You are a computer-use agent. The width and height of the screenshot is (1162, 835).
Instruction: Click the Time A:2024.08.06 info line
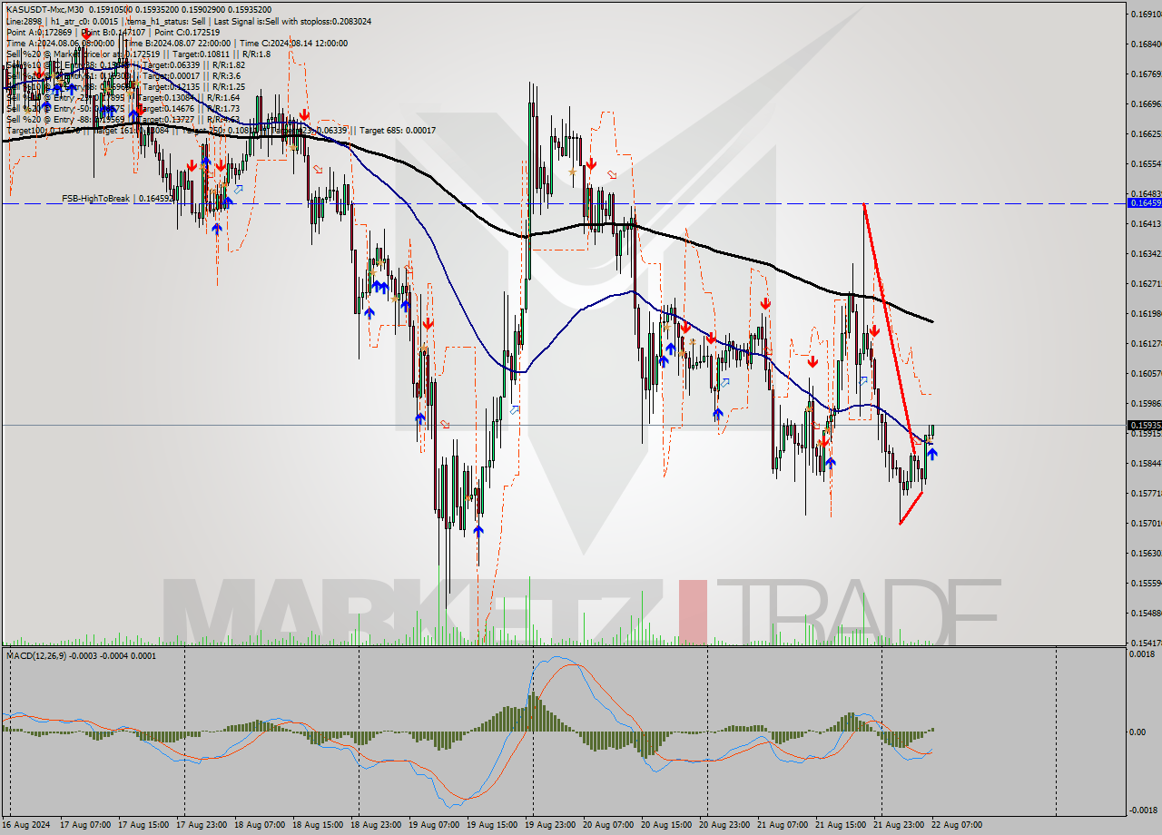[60, 43]
